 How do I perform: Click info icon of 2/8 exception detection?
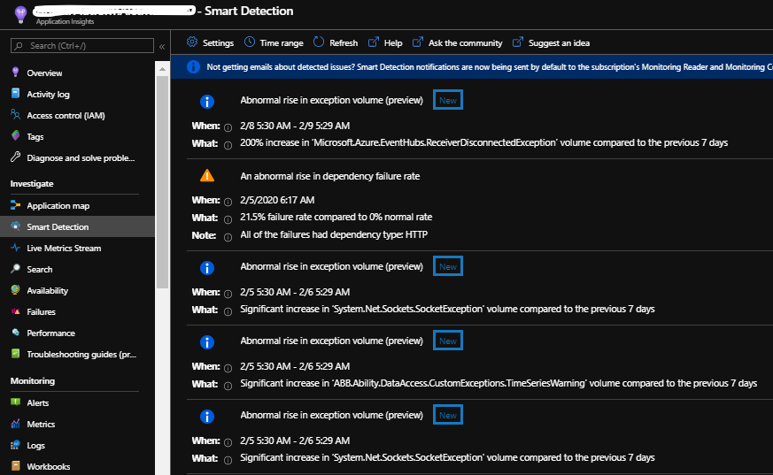pyautogui.click(x=207, y=102)
